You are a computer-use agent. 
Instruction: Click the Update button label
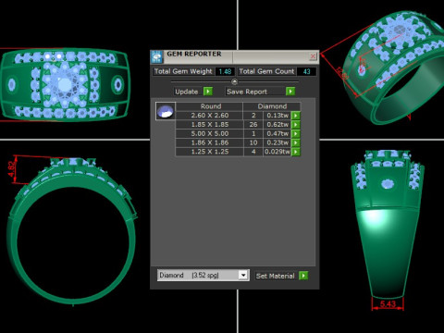pyautogui.click(x=187, y=92)
